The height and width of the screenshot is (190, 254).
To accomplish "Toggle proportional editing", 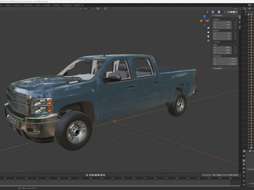I will [x=105, y=8].
